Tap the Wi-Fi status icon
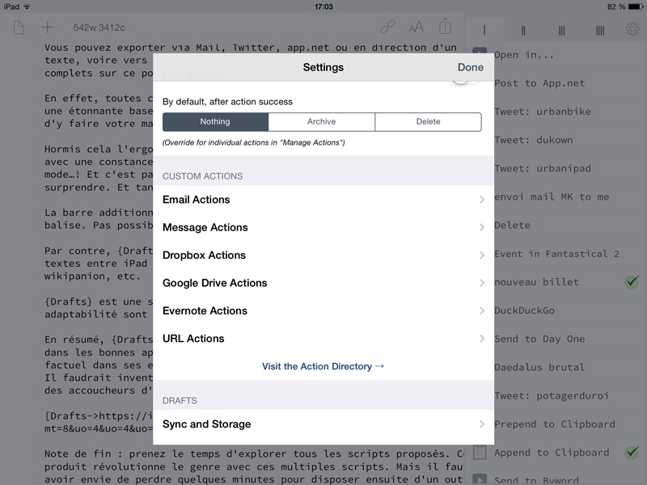The width and height of the screenshot is (647, 485). (x=27, y=6)
